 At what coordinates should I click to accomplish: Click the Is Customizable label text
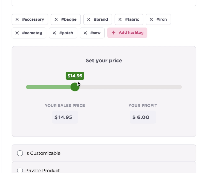click(x=43, y=153)
